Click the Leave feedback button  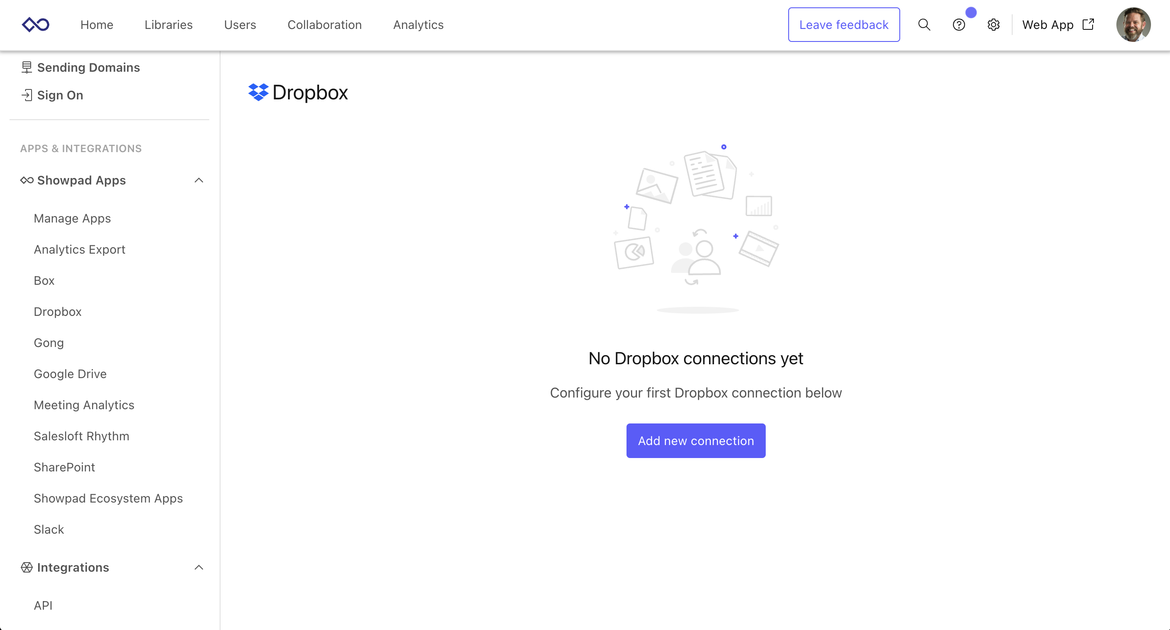click(844, 25)
